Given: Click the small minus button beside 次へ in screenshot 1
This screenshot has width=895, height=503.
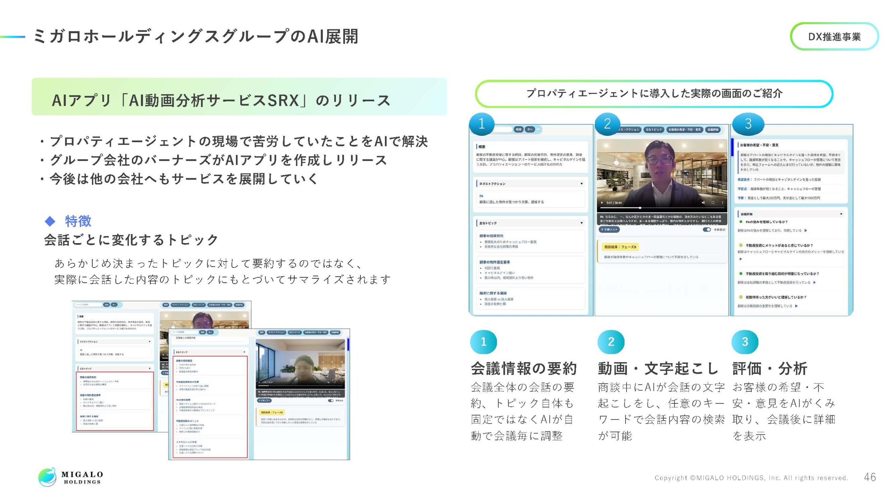Looking at the screenshot, I should tap(538, 129).
